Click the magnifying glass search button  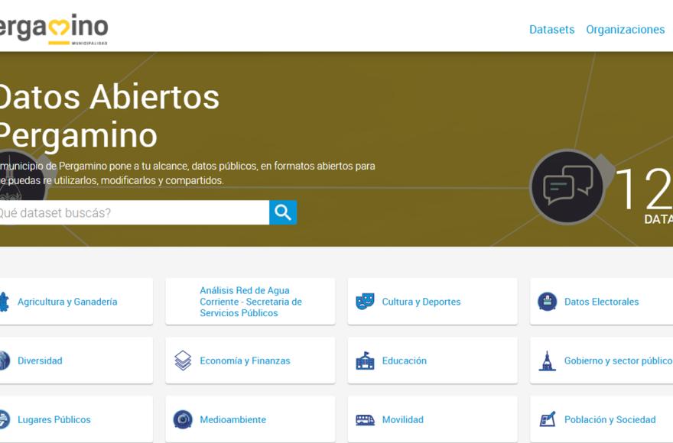[283, 212]
